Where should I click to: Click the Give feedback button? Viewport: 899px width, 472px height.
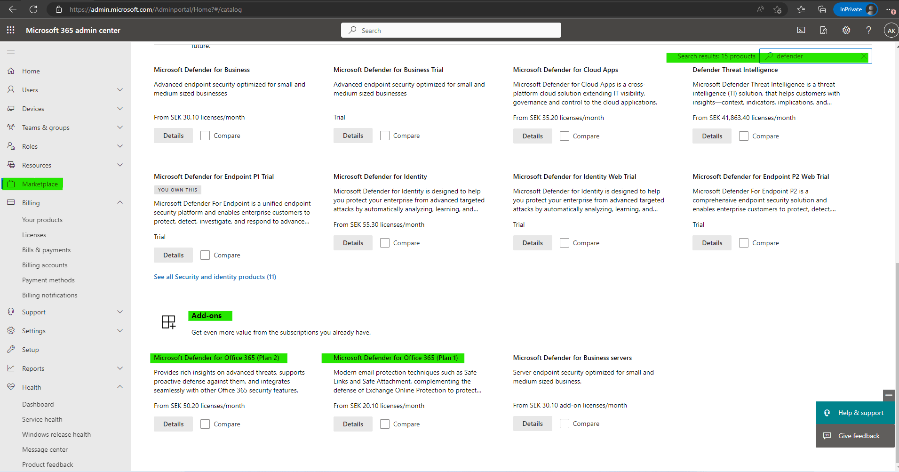pyautogui.click(x=855, y=436)
